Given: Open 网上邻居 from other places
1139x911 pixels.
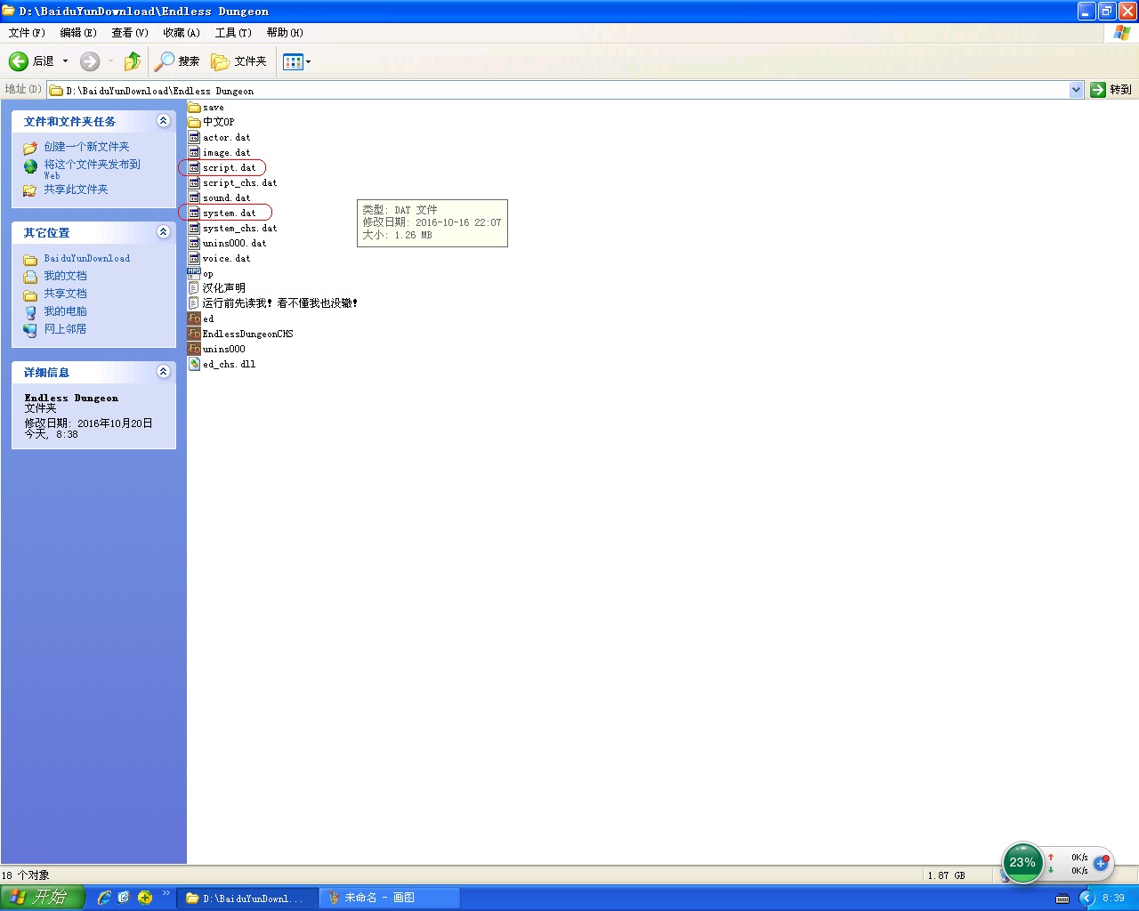Looking at the screenshot, I should (65, 329).
